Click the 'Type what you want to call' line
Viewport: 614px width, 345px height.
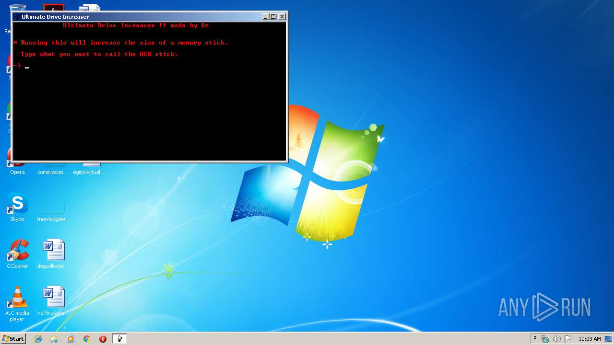tap(99, 54)
